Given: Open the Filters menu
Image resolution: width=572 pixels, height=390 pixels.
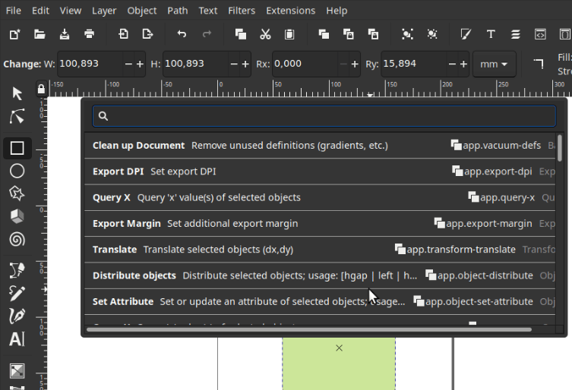Looking at the screenshot, I should coord(242,11).
